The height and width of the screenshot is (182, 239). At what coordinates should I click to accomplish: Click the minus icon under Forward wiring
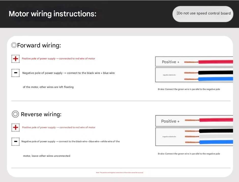point(16,73)
